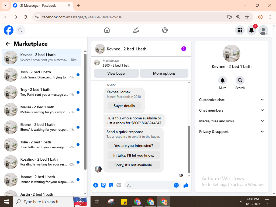Go back to the previous browser page
Viewport: 276px width, 207px height.
click(x=6, y=17)
